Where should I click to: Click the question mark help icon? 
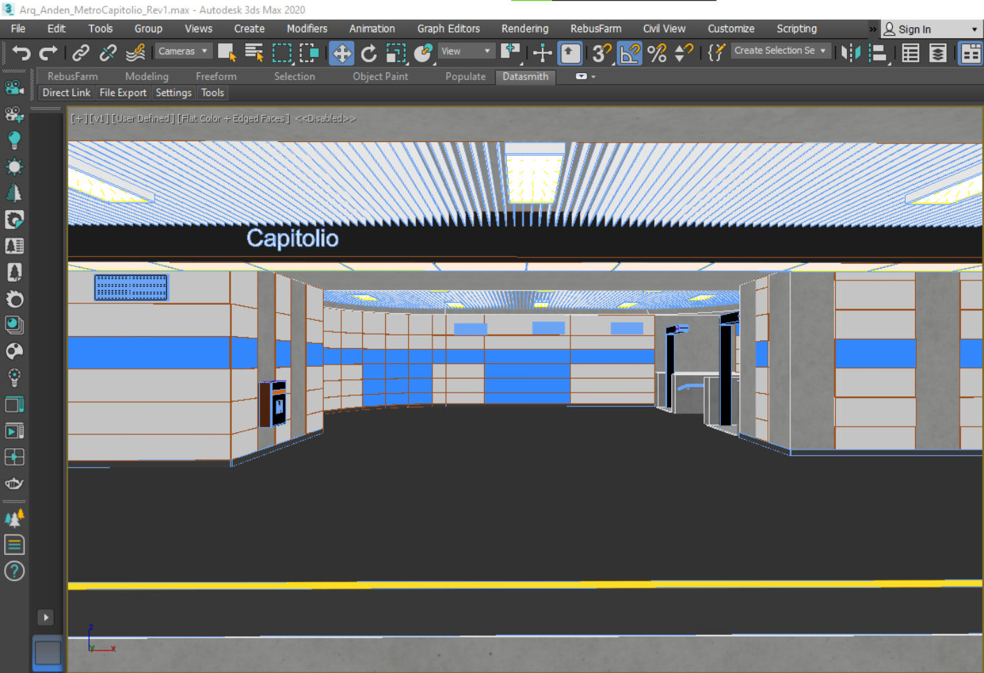click(x=14, y=571)
